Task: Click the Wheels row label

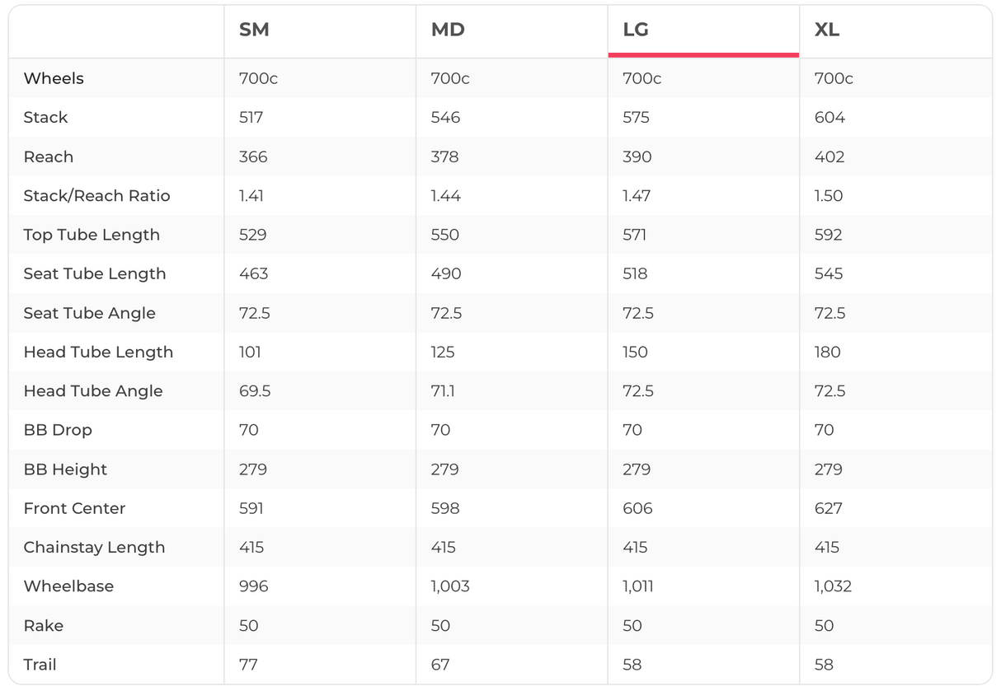Action: point(54,78)
